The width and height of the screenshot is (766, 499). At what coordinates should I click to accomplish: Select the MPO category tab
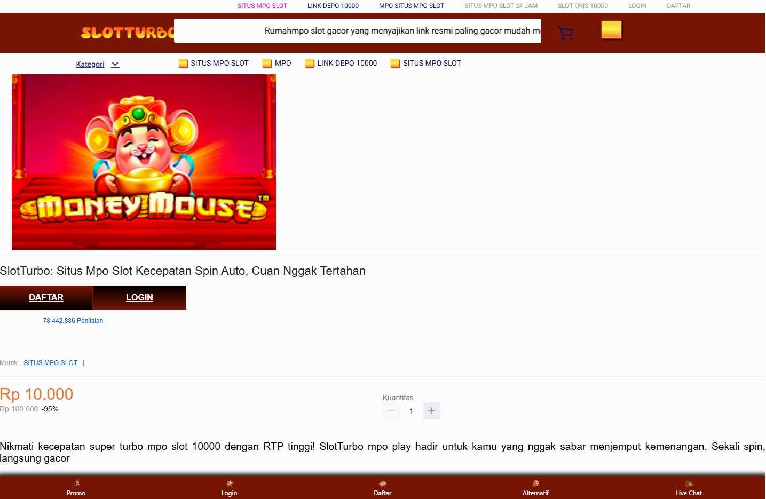click(277, 63)
